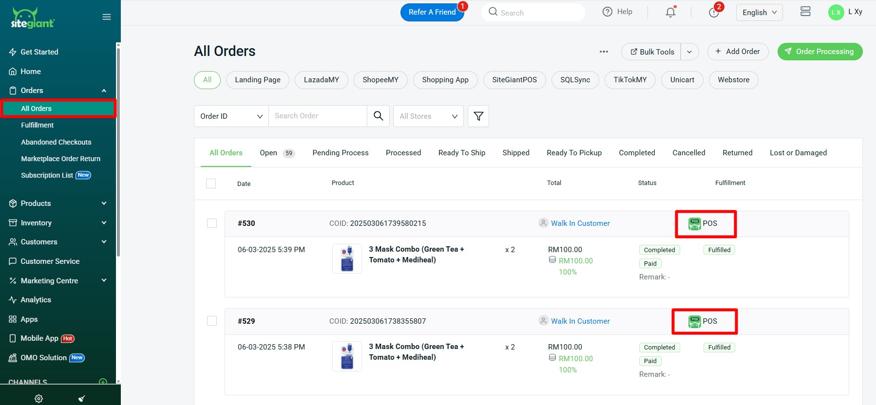Click the notification bell icon
The image size is (876, 405).
[670, 12]
